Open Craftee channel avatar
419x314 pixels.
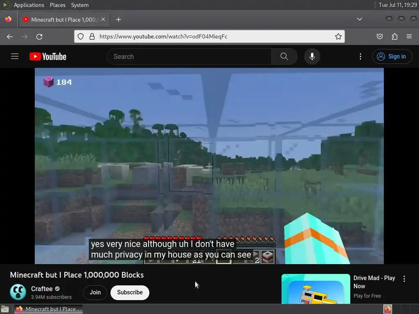[18, 292]
